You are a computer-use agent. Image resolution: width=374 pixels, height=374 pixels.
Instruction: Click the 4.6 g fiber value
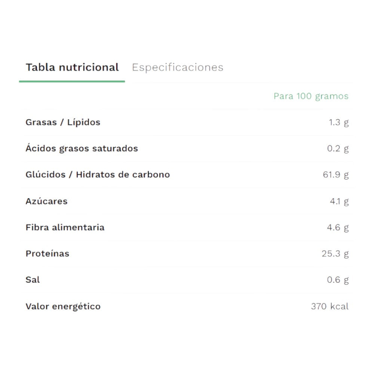[x=338, y=227]
